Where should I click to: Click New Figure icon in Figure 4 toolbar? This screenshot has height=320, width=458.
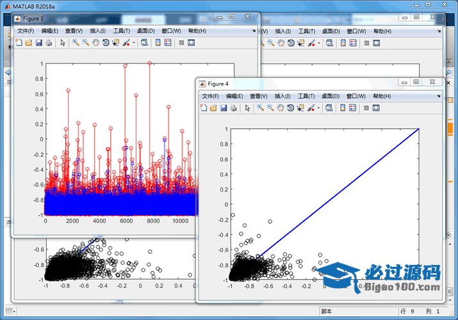click(x=204, y=108)
